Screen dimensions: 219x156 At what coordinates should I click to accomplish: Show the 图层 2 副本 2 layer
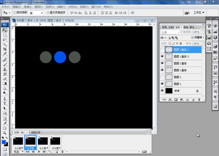point(162,49)
